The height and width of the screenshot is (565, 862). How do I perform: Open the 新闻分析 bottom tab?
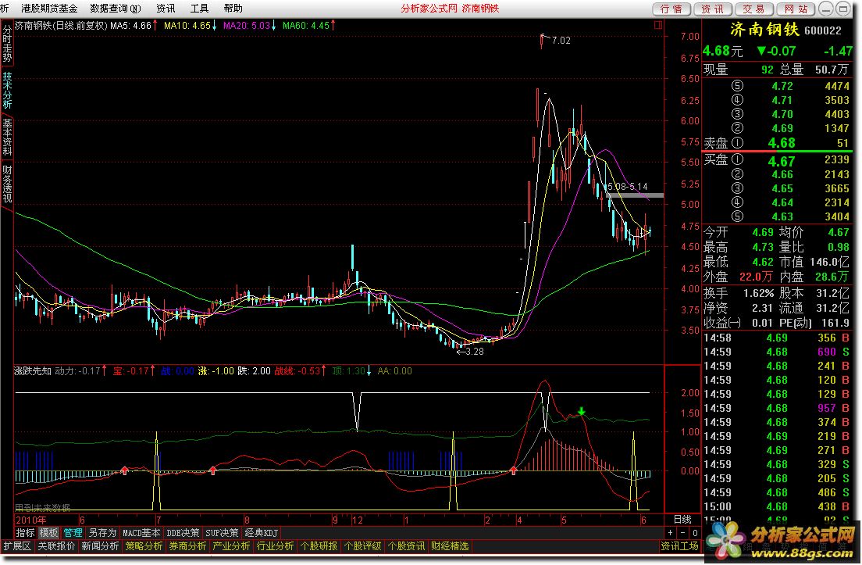100,545
